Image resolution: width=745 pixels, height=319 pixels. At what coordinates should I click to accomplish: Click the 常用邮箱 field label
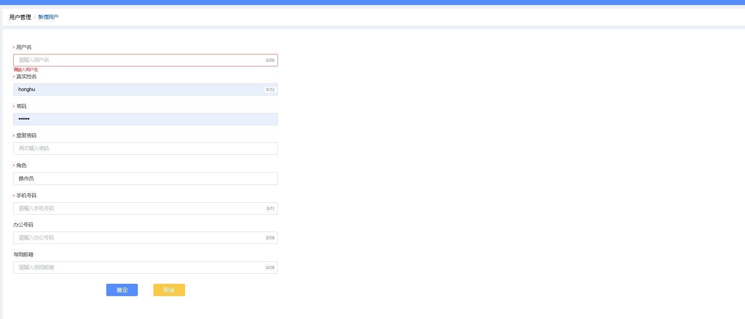coord(23,254)
